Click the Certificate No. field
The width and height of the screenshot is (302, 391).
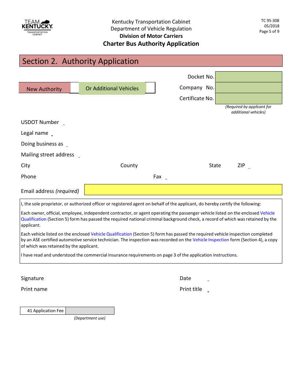249,98
